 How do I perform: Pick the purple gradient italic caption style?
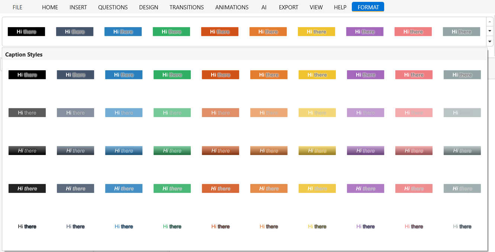[x=365, y=151]
